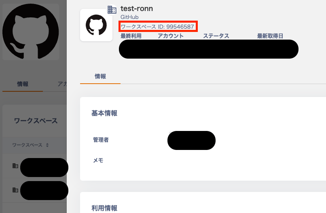Open the partially hidden アカ tab in the background
This screenshot has width=326, height=213.
[x=62, y=84]
